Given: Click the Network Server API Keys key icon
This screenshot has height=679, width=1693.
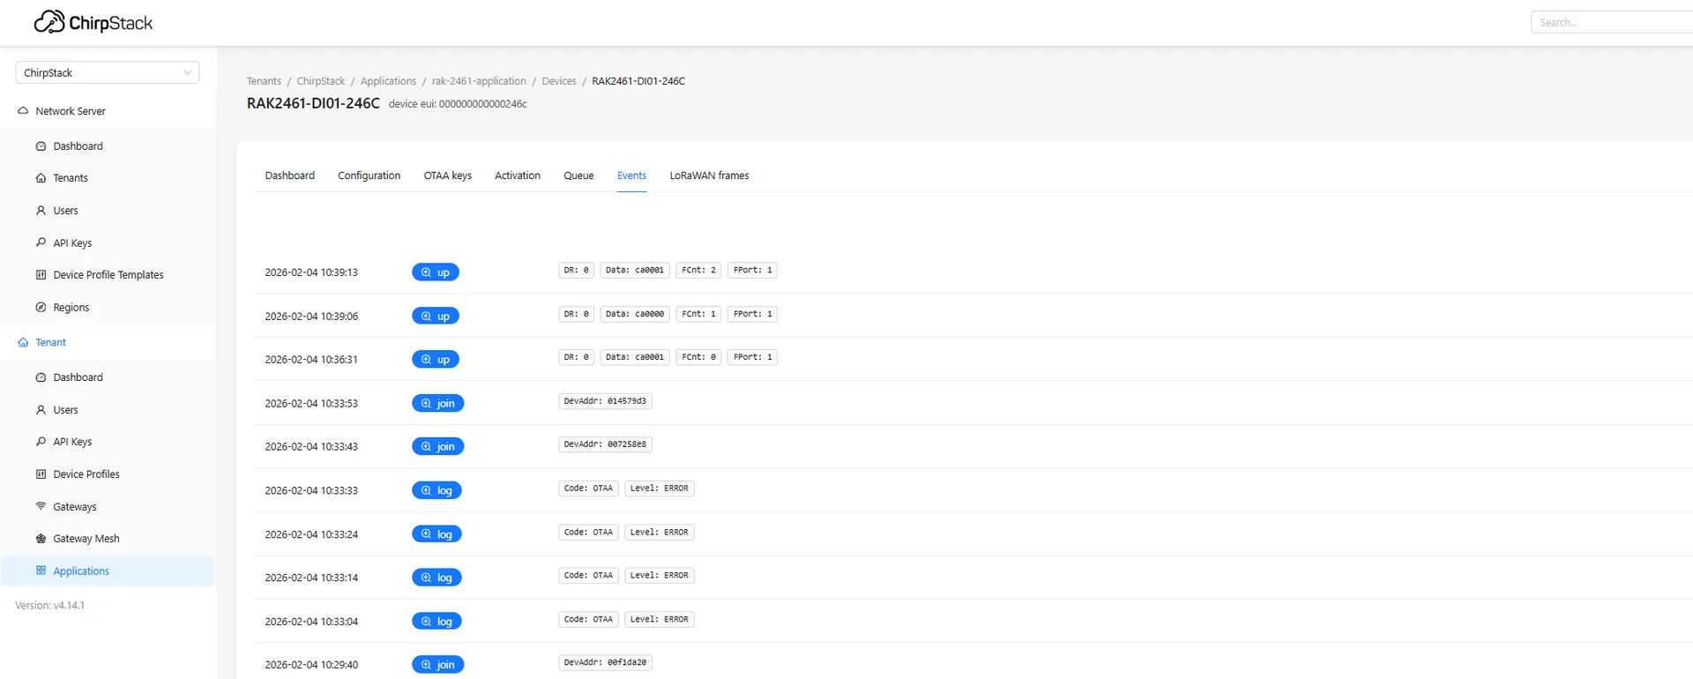Looking at the screenshot, I should pos(41,242).
